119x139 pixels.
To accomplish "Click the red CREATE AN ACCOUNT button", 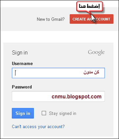I will point(91,19).
